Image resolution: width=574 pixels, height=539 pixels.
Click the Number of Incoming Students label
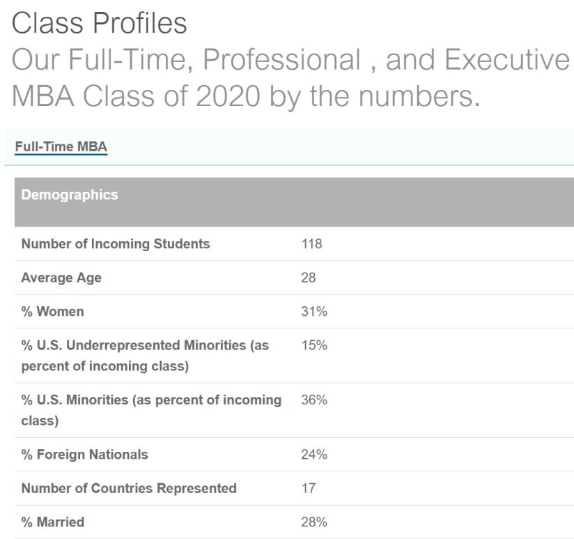(x=116, y=244)
